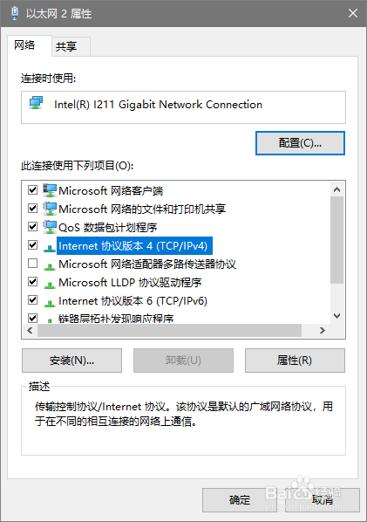This screenshot has height=522, width=367.
Task: Uncheck Internet 协议版本 6 (TCP/IPv6)
Action: [x=32, y=300]
